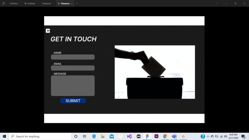The width and height of the screenshot is (249, 140).
Task: Click the GET IN TOUCH heading
Action: pyautogui.click(x=74, y=39)
